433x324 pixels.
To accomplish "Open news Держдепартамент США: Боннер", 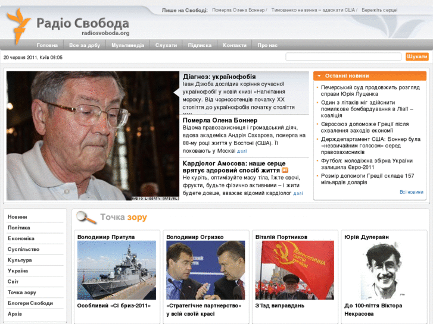I will (370, 146).
